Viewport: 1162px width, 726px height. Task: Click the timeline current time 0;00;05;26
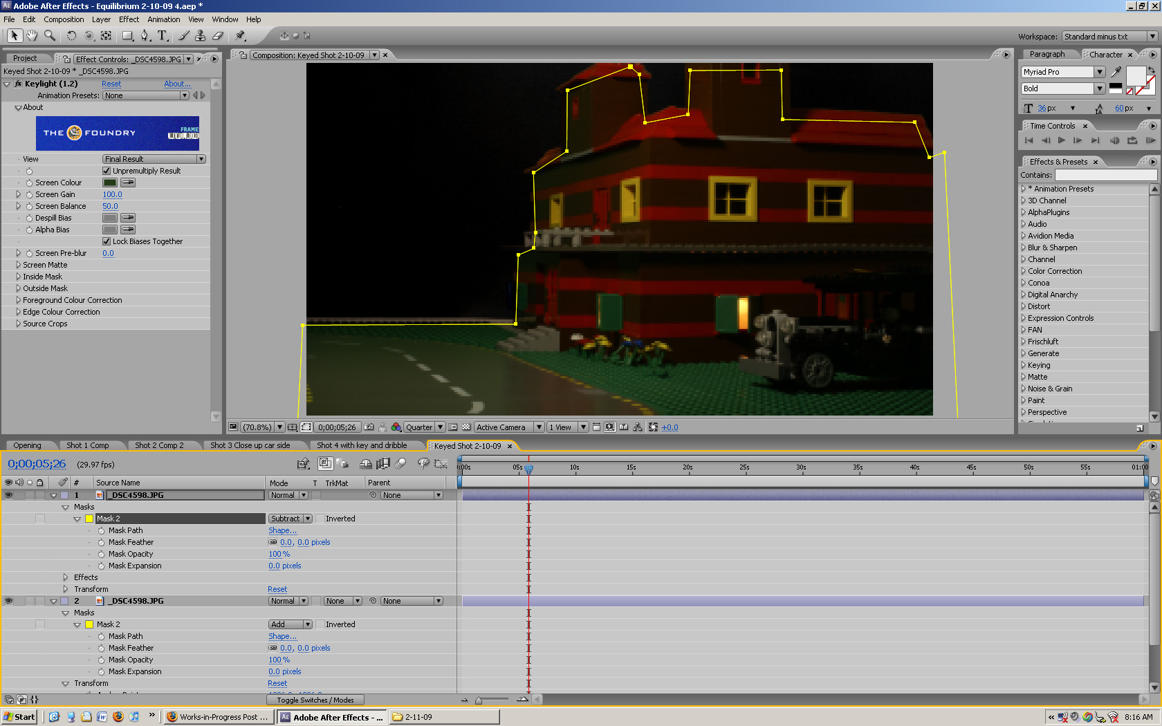pyautogui.click(x=37, y=464)
